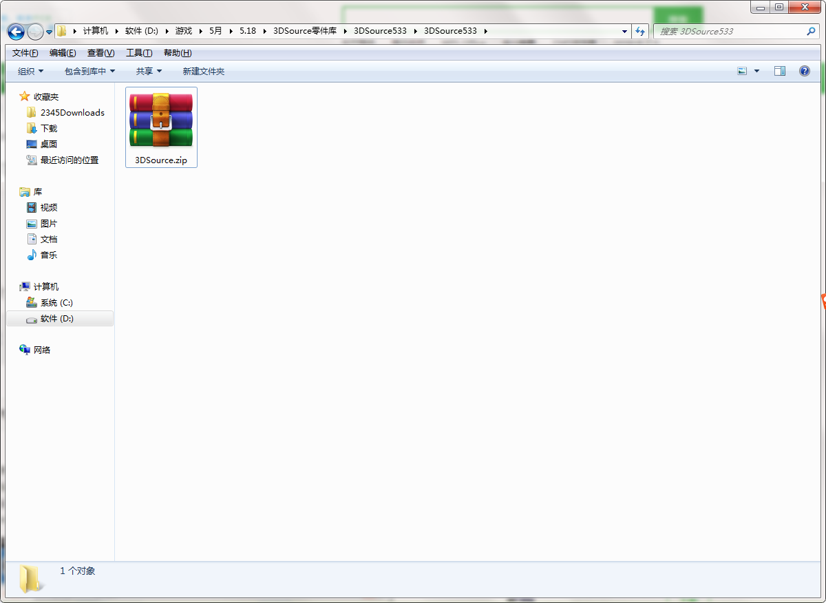Open the 文件(F) menu
The height and width of the screenshot is (603, 826).
pyautogui.click(x=25, y=53)
